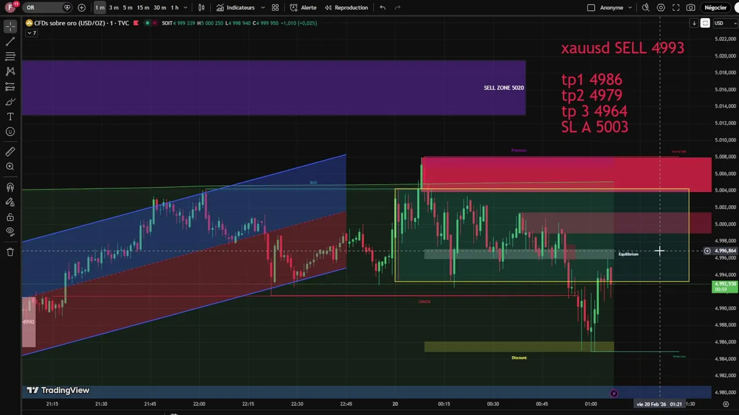Select the 3 m timeframe
The image size is (739, 415).
coord(114,7)
